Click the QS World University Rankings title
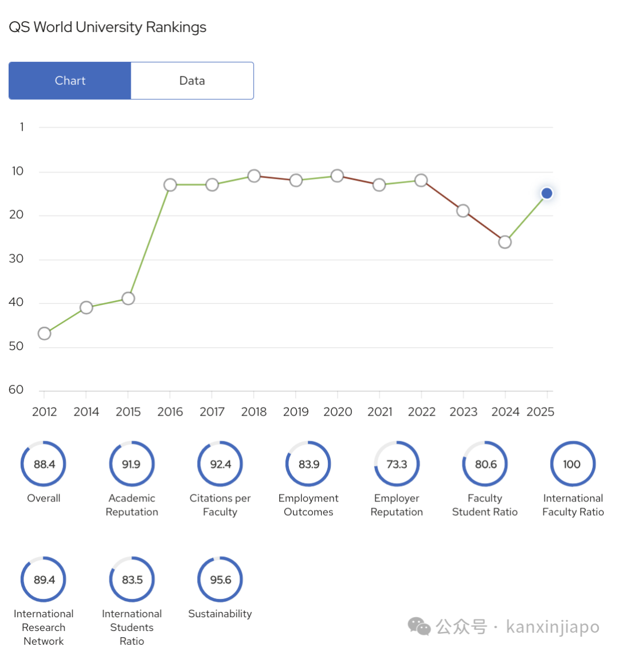Image resolution: width=619 pixels, height=651 pixels. tap(107, 27)
